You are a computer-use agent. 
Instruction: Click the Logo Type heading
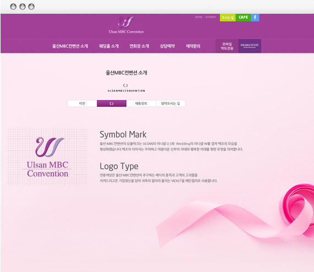click(119, 166)
